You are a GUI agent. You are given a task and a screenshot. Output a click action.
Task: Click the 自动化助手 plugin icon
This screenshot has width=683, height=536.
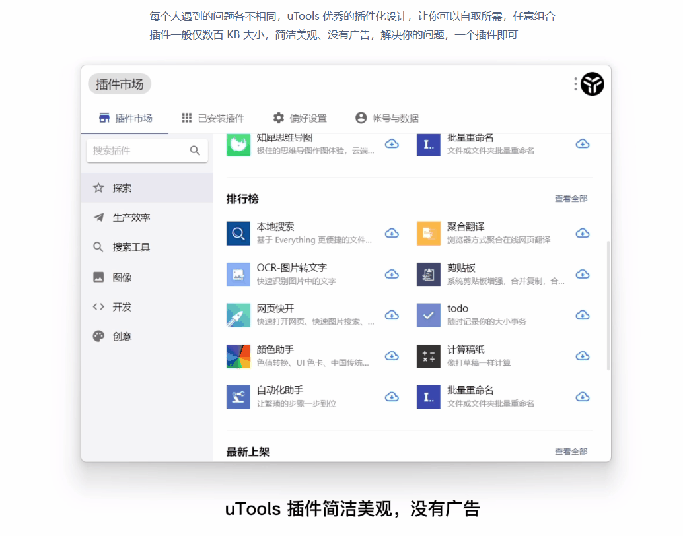[238, 397]
